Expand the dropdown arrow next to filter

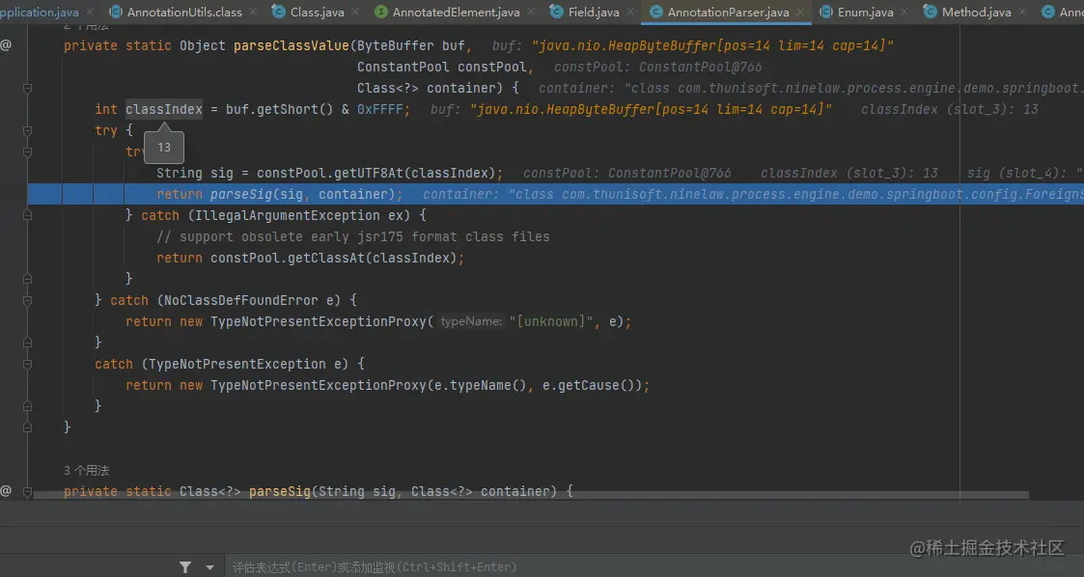pyautogui.click(x=209, y=568)
